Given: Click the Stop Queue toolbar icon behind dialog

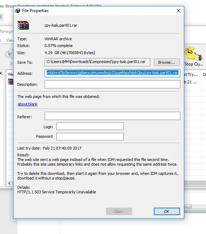Looking at the screenshot, I should pos(194,56).
